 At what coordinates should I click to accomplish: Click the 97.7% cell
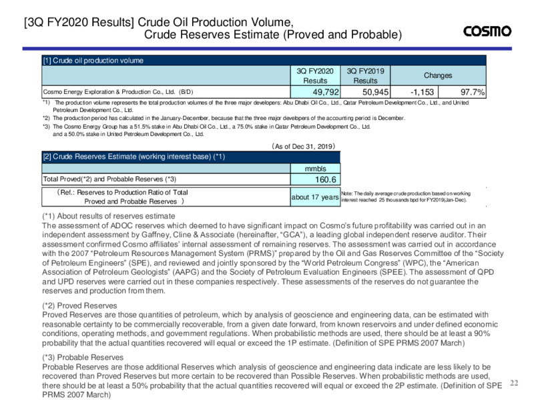tap(462, 92)
